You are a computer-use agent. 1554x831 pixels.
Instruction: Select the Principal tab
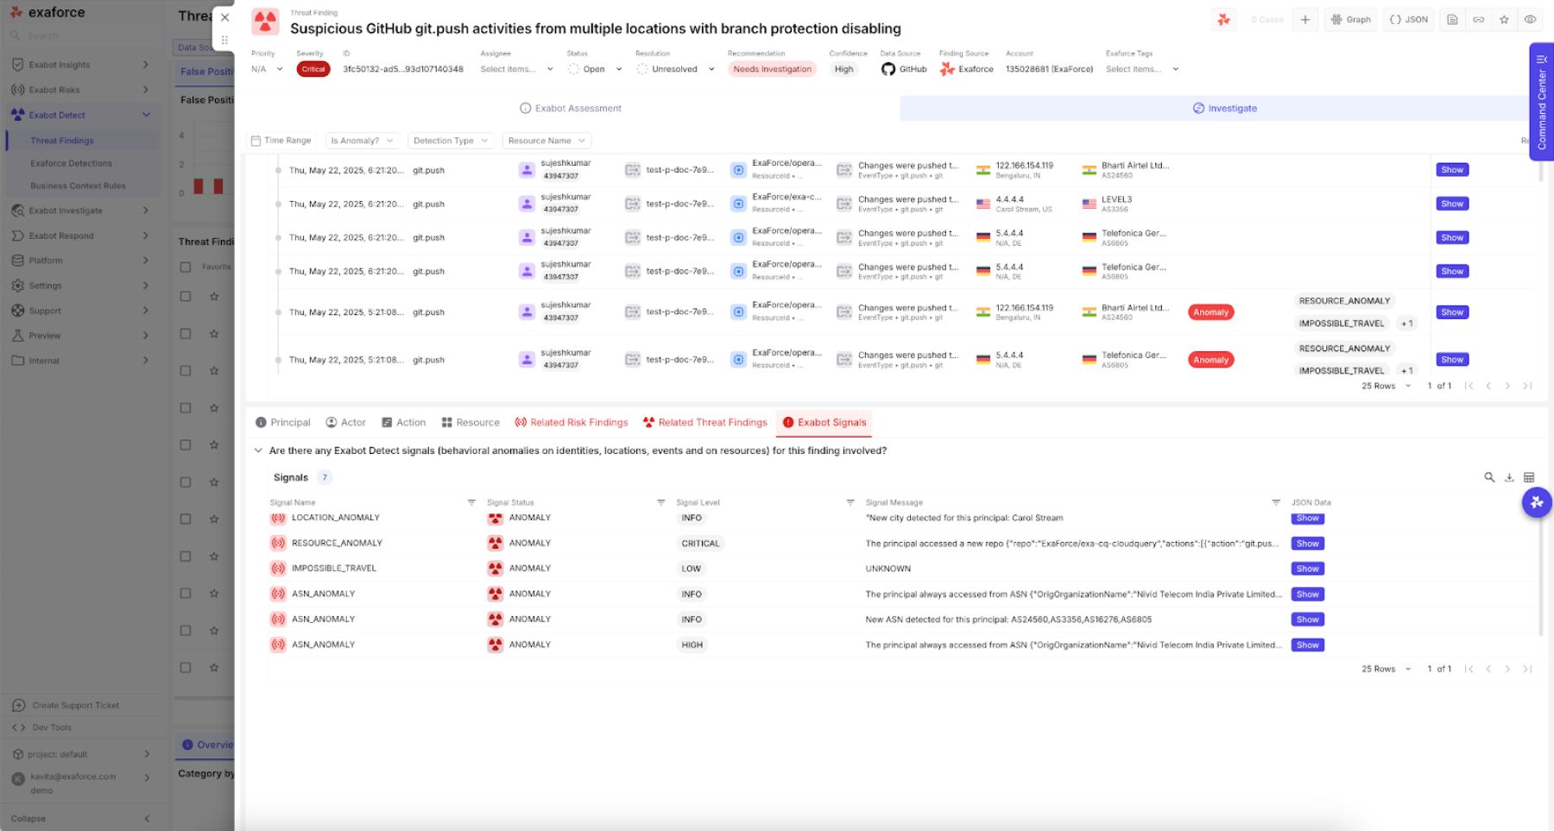point(282,422)
